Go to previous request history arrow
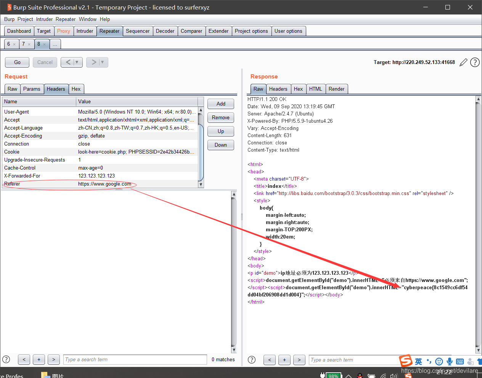482x378 pixels. pos(68,62)
